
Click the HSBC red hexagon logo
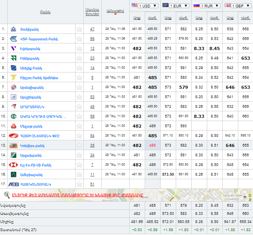tap(14, 165)
